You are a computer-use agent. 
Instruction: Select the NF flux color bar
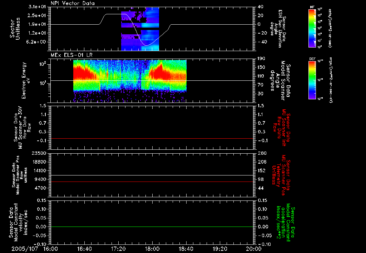click(312, 28)
